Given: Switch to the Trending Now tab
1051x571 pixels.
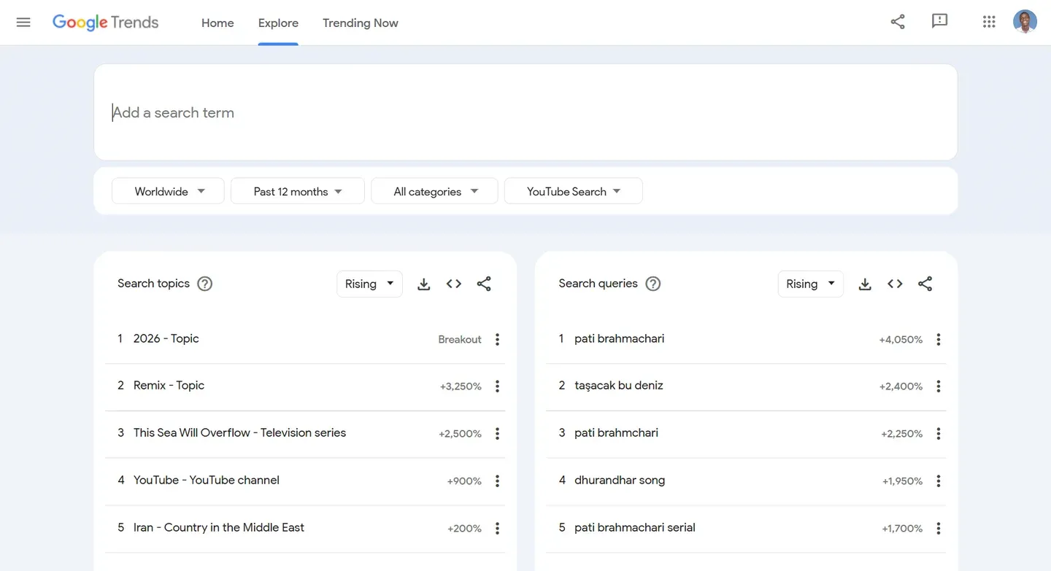Looking at the screenshot, I should [361, 23].
